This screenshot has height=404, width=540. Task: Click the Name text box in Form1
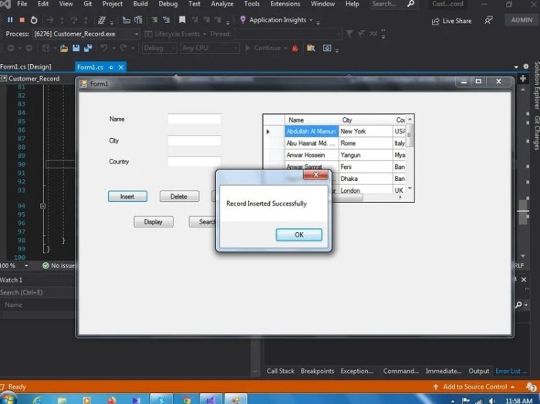tap(194, 119)
